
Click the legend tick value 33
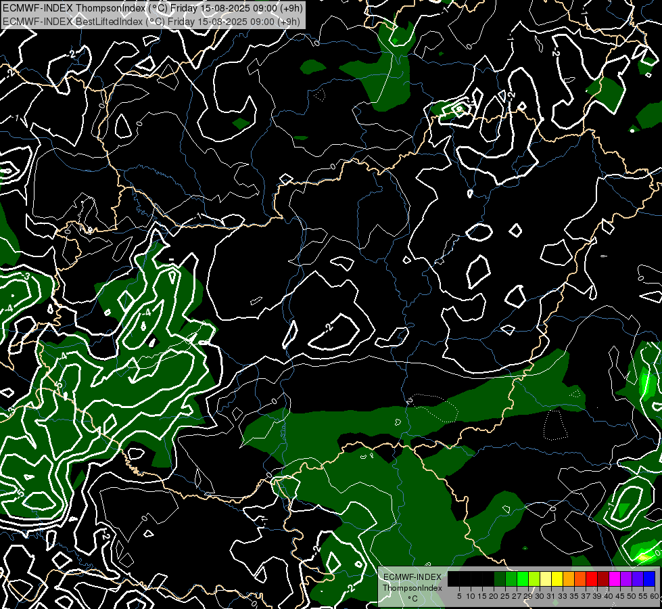point(563,596)
